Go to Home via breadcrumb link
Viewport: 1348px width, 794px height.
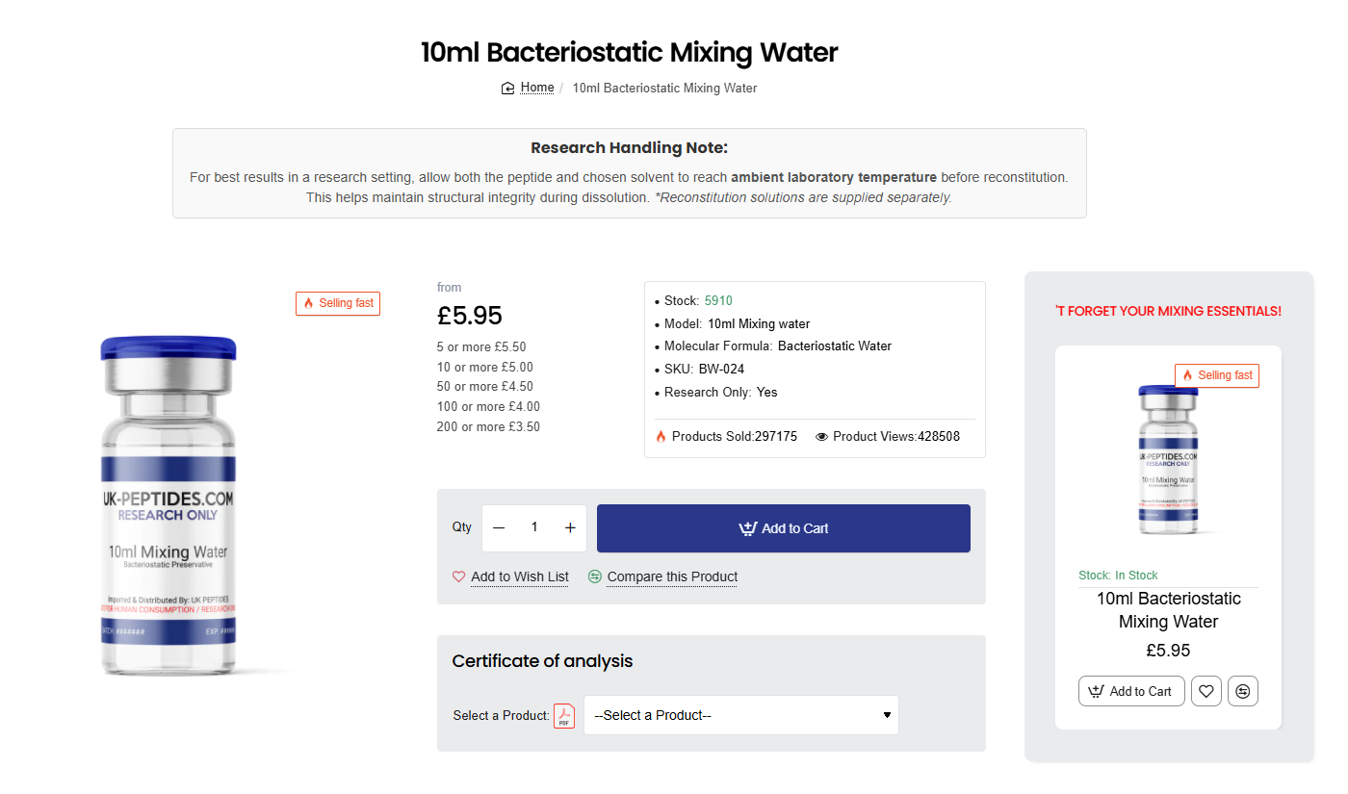[537, 88]
